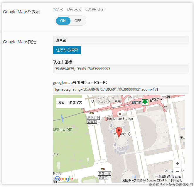The width and height of the screenshot is (194, 187).
Task: Click the blue water feature in park
Action: click(62, 119)
